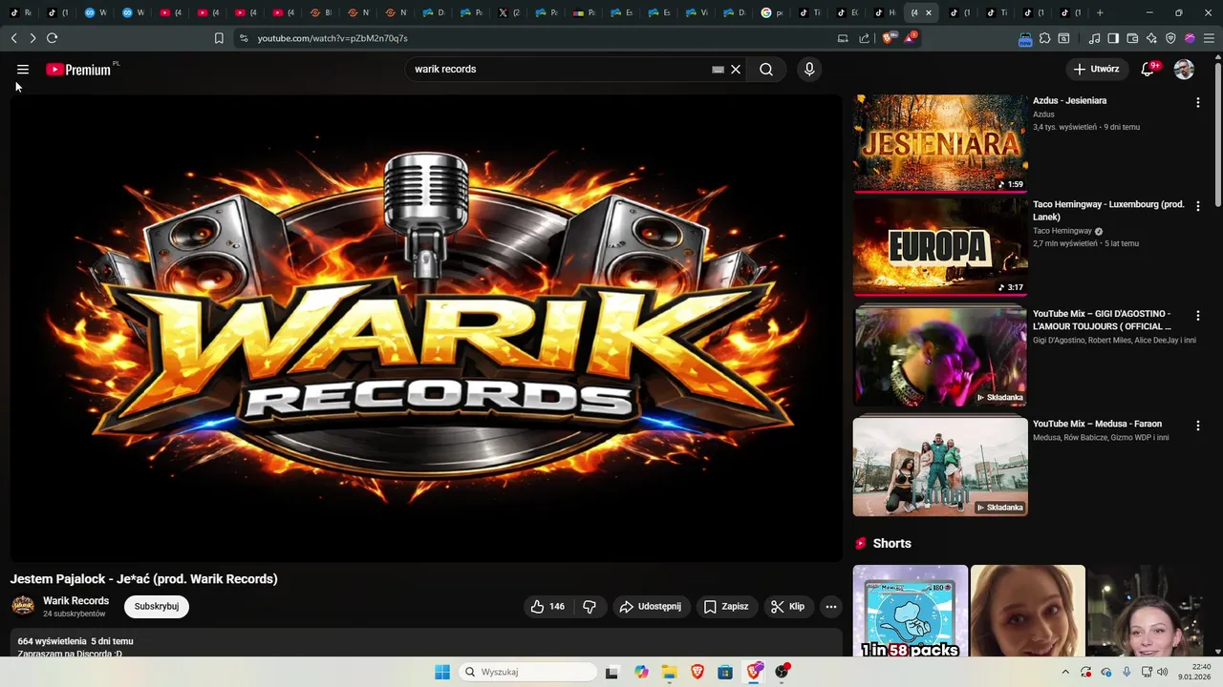Open the YouTube guide hamburger menu

point(23,69)
